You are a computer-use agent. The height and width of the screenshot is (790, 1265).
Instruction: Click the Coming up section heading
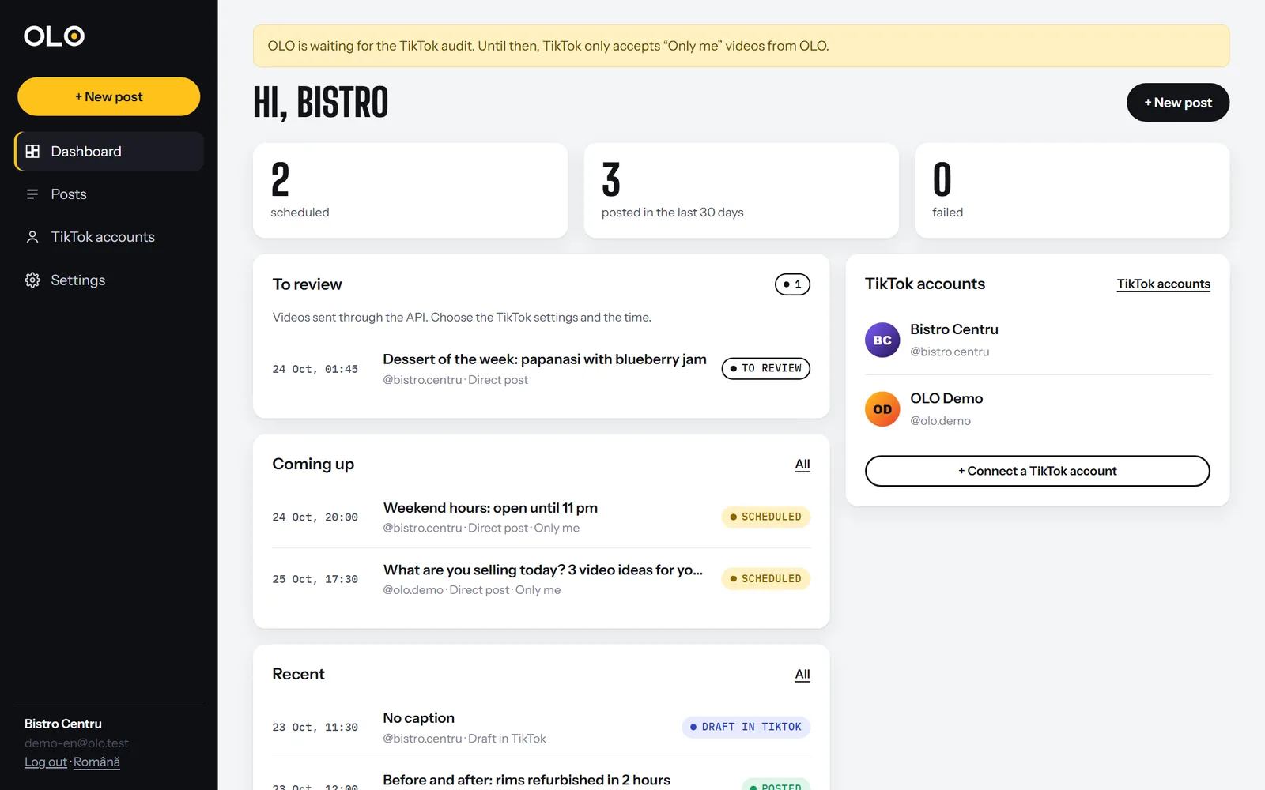coord(313,465)
